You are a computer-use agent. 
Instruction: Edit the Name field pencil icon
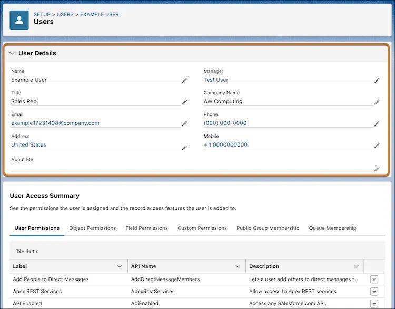click(184, 80)
